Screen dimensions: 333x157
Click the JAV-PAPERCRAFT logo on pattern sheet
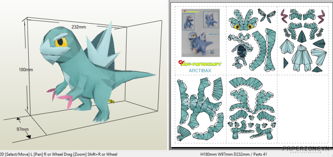coord(200,63)
